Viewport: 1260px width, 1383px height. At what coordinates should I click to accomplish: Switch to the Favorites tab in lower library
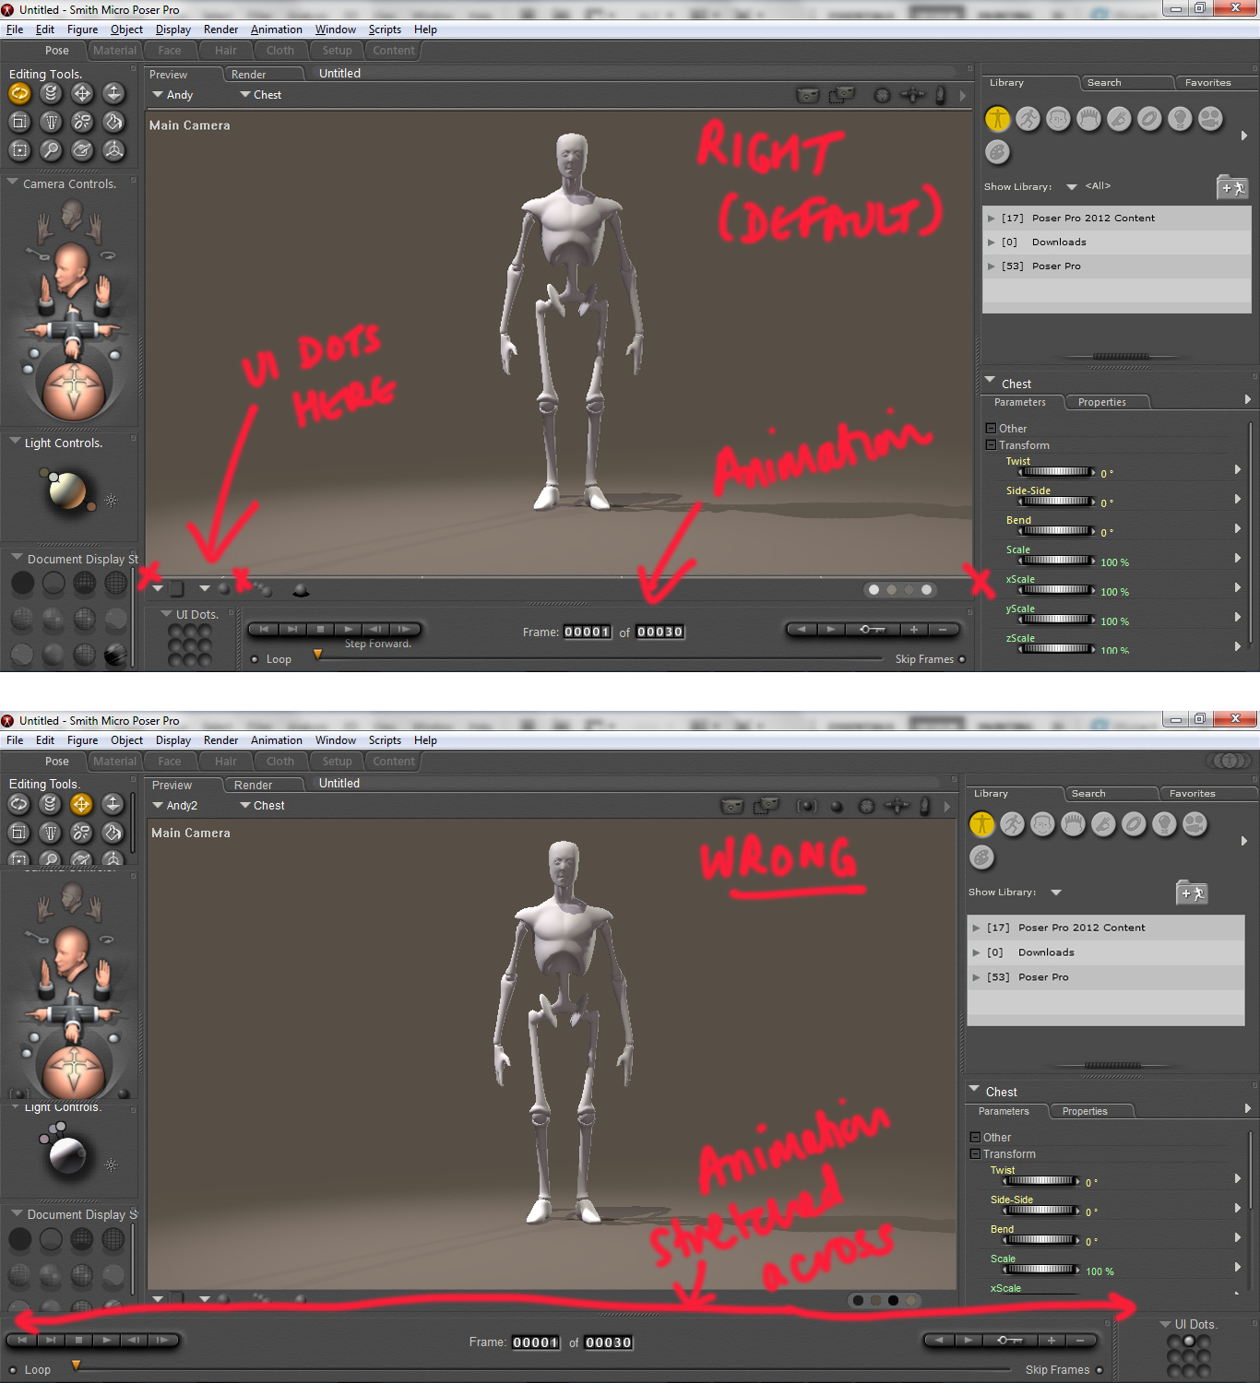(1192, 793)
